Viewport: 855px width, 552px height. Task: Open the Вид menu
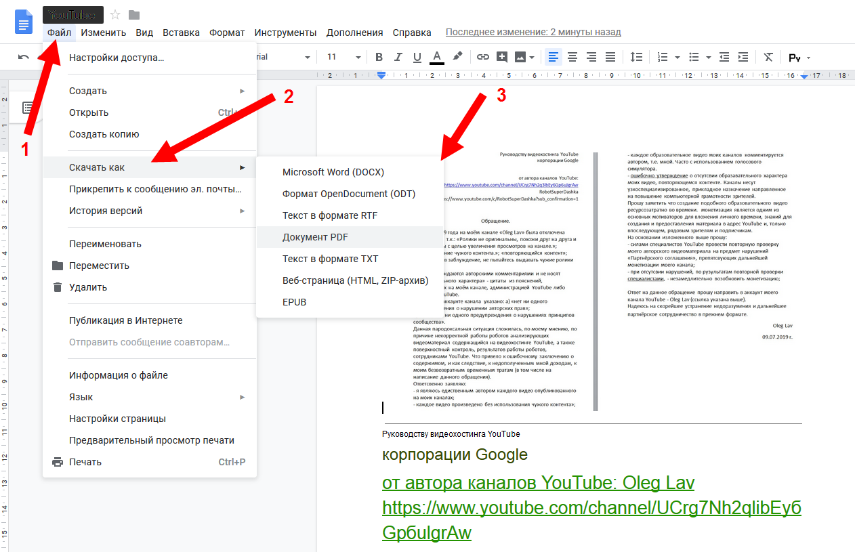[144, 32]
